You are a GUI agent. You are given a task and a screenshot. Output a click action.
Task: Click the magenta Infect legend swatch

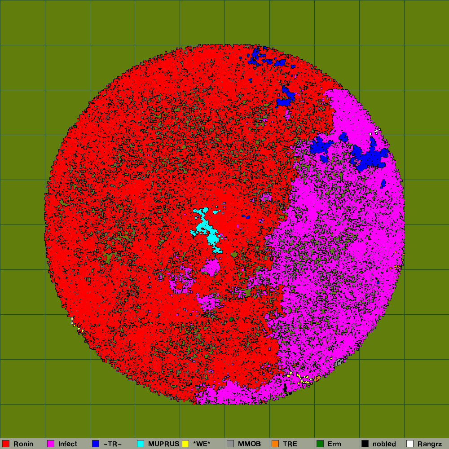coord(51,444)
